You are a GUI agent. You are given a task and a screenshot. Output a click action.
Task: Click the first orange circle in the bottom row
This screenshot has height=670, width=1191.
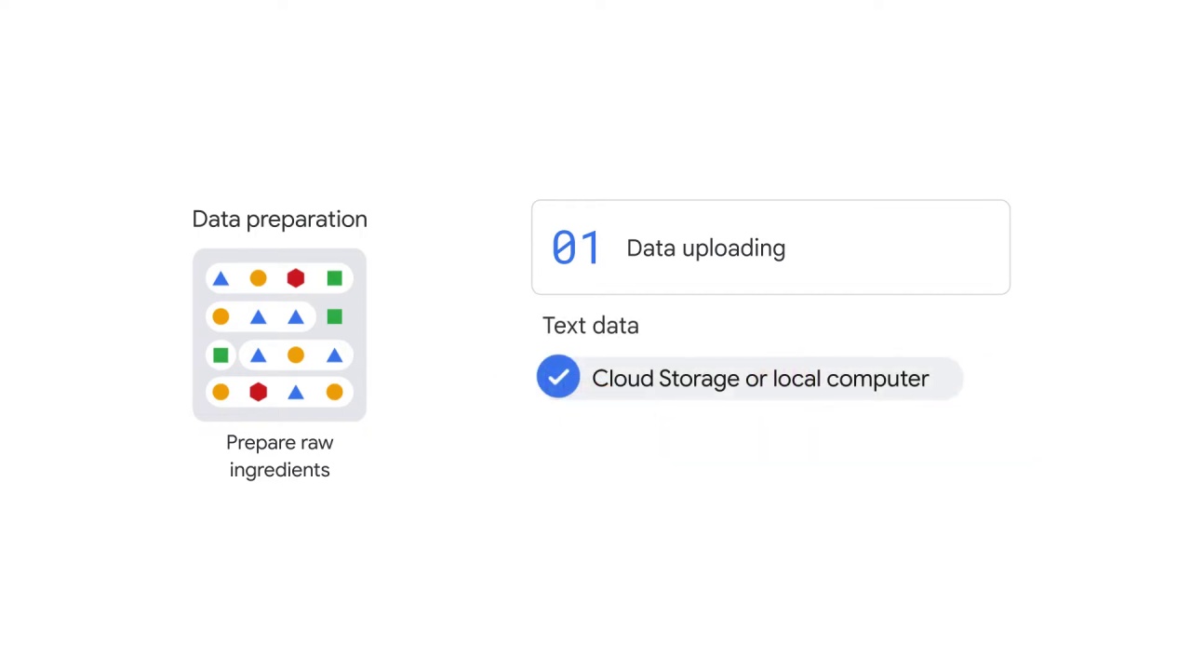pyautogui.click(x=221, y=393)
